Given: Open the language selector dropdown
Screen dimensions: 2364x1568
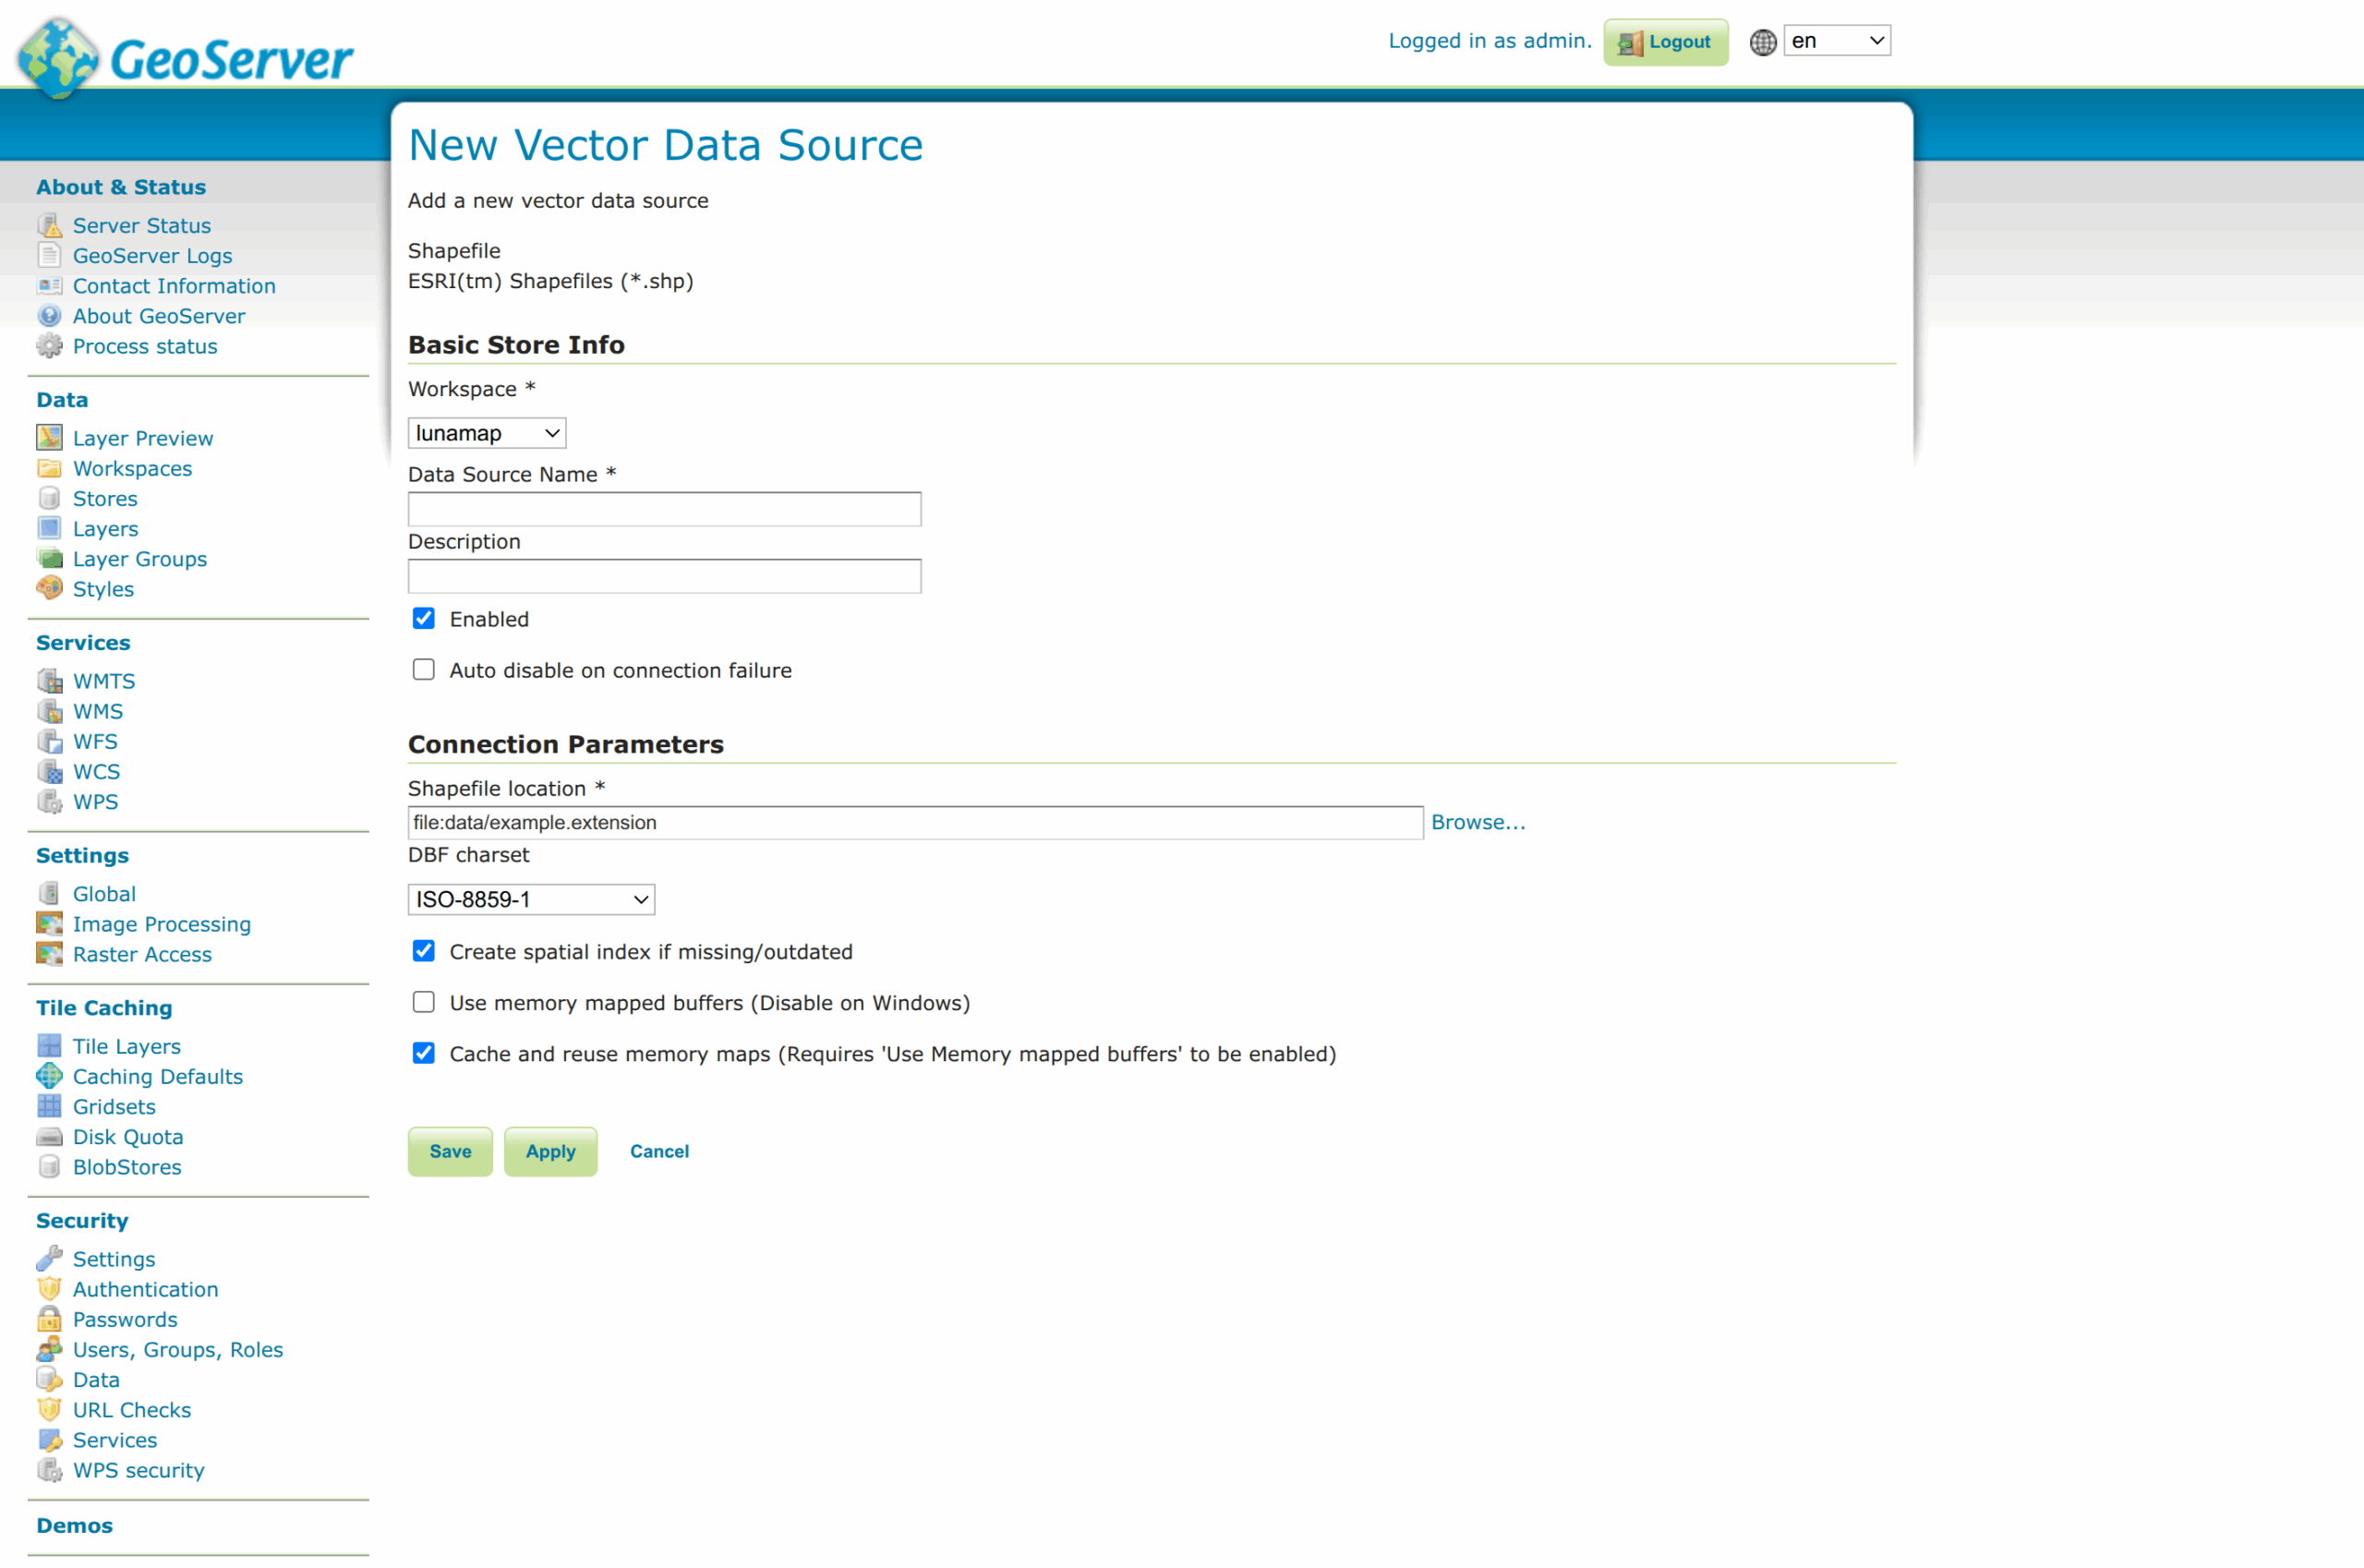Looking at the screenshot, I should coord(1837,41).
